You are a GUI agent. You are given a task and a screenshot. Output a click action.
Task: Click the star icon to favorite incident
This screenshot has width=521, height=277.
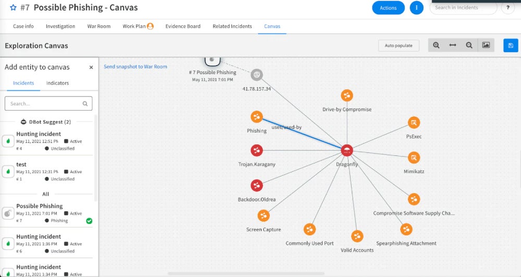point(13,8)
